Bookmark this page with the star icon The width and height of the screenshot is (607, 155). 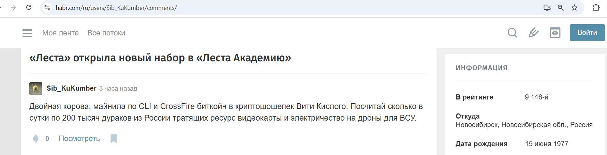[x=574, y=7]
